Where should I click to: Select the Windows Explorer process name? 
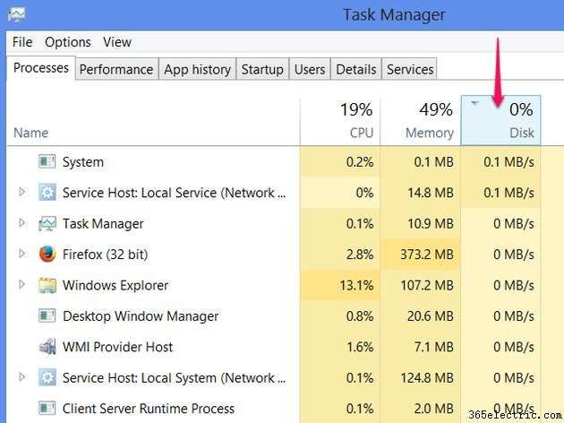click(115, 286)
